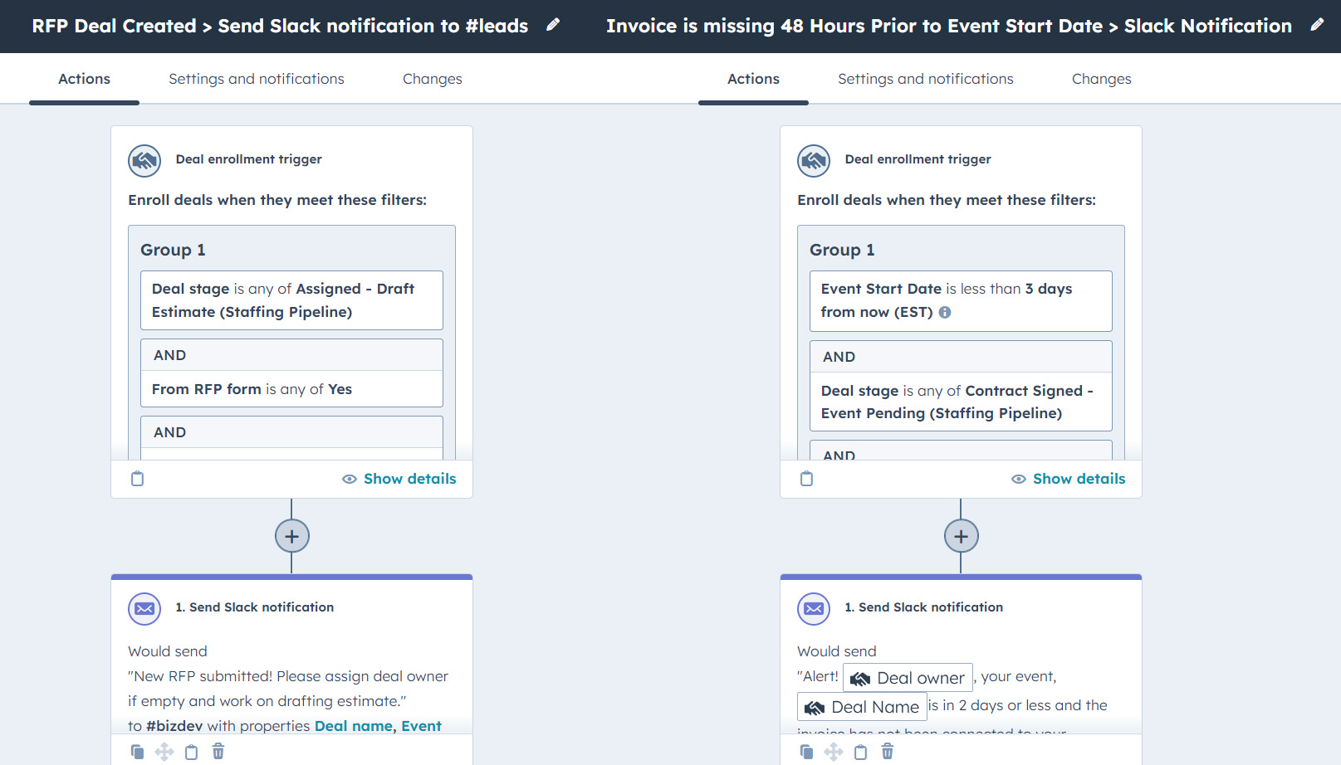Viewport: 1341px width, 765px height.
Task: Open Settings and notifications tab in left workflow
Action: pos(256,79)
